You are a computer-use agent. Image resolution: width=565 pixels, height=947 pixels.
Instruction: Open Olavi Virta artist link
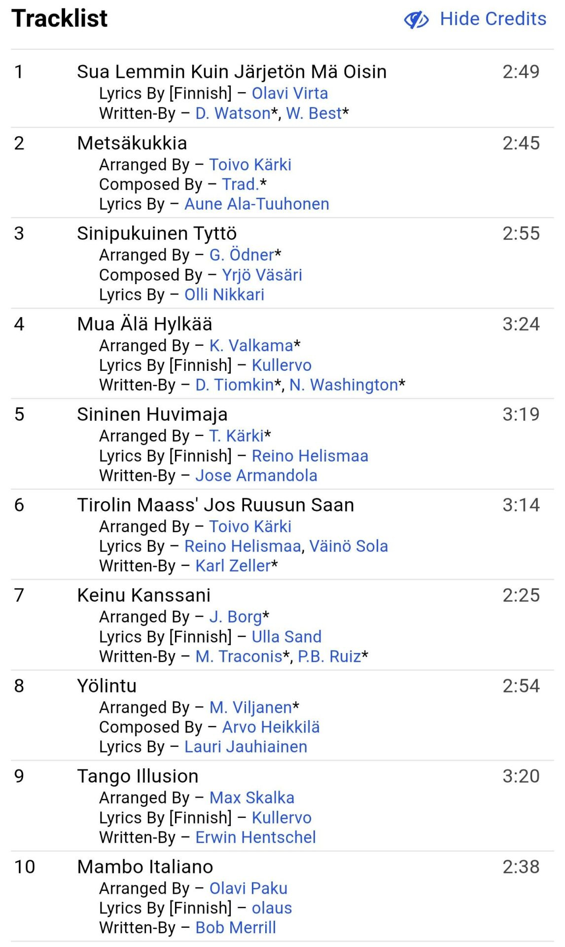tap(290, 93)
